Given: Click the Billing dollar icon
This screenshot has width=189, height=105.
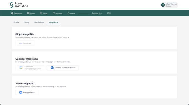Looking at the screenshot, I should coord(41,13).
